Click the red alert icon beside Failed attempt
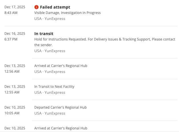 36,7
